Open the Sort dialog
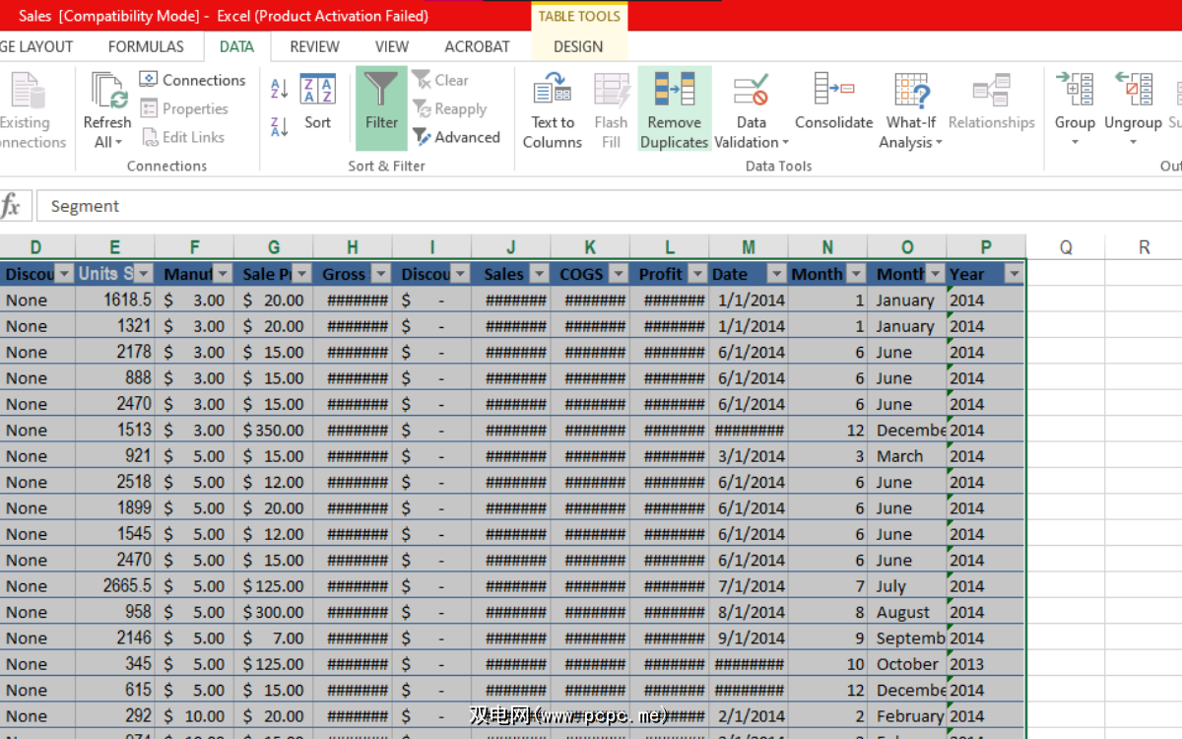 (317, 103)
